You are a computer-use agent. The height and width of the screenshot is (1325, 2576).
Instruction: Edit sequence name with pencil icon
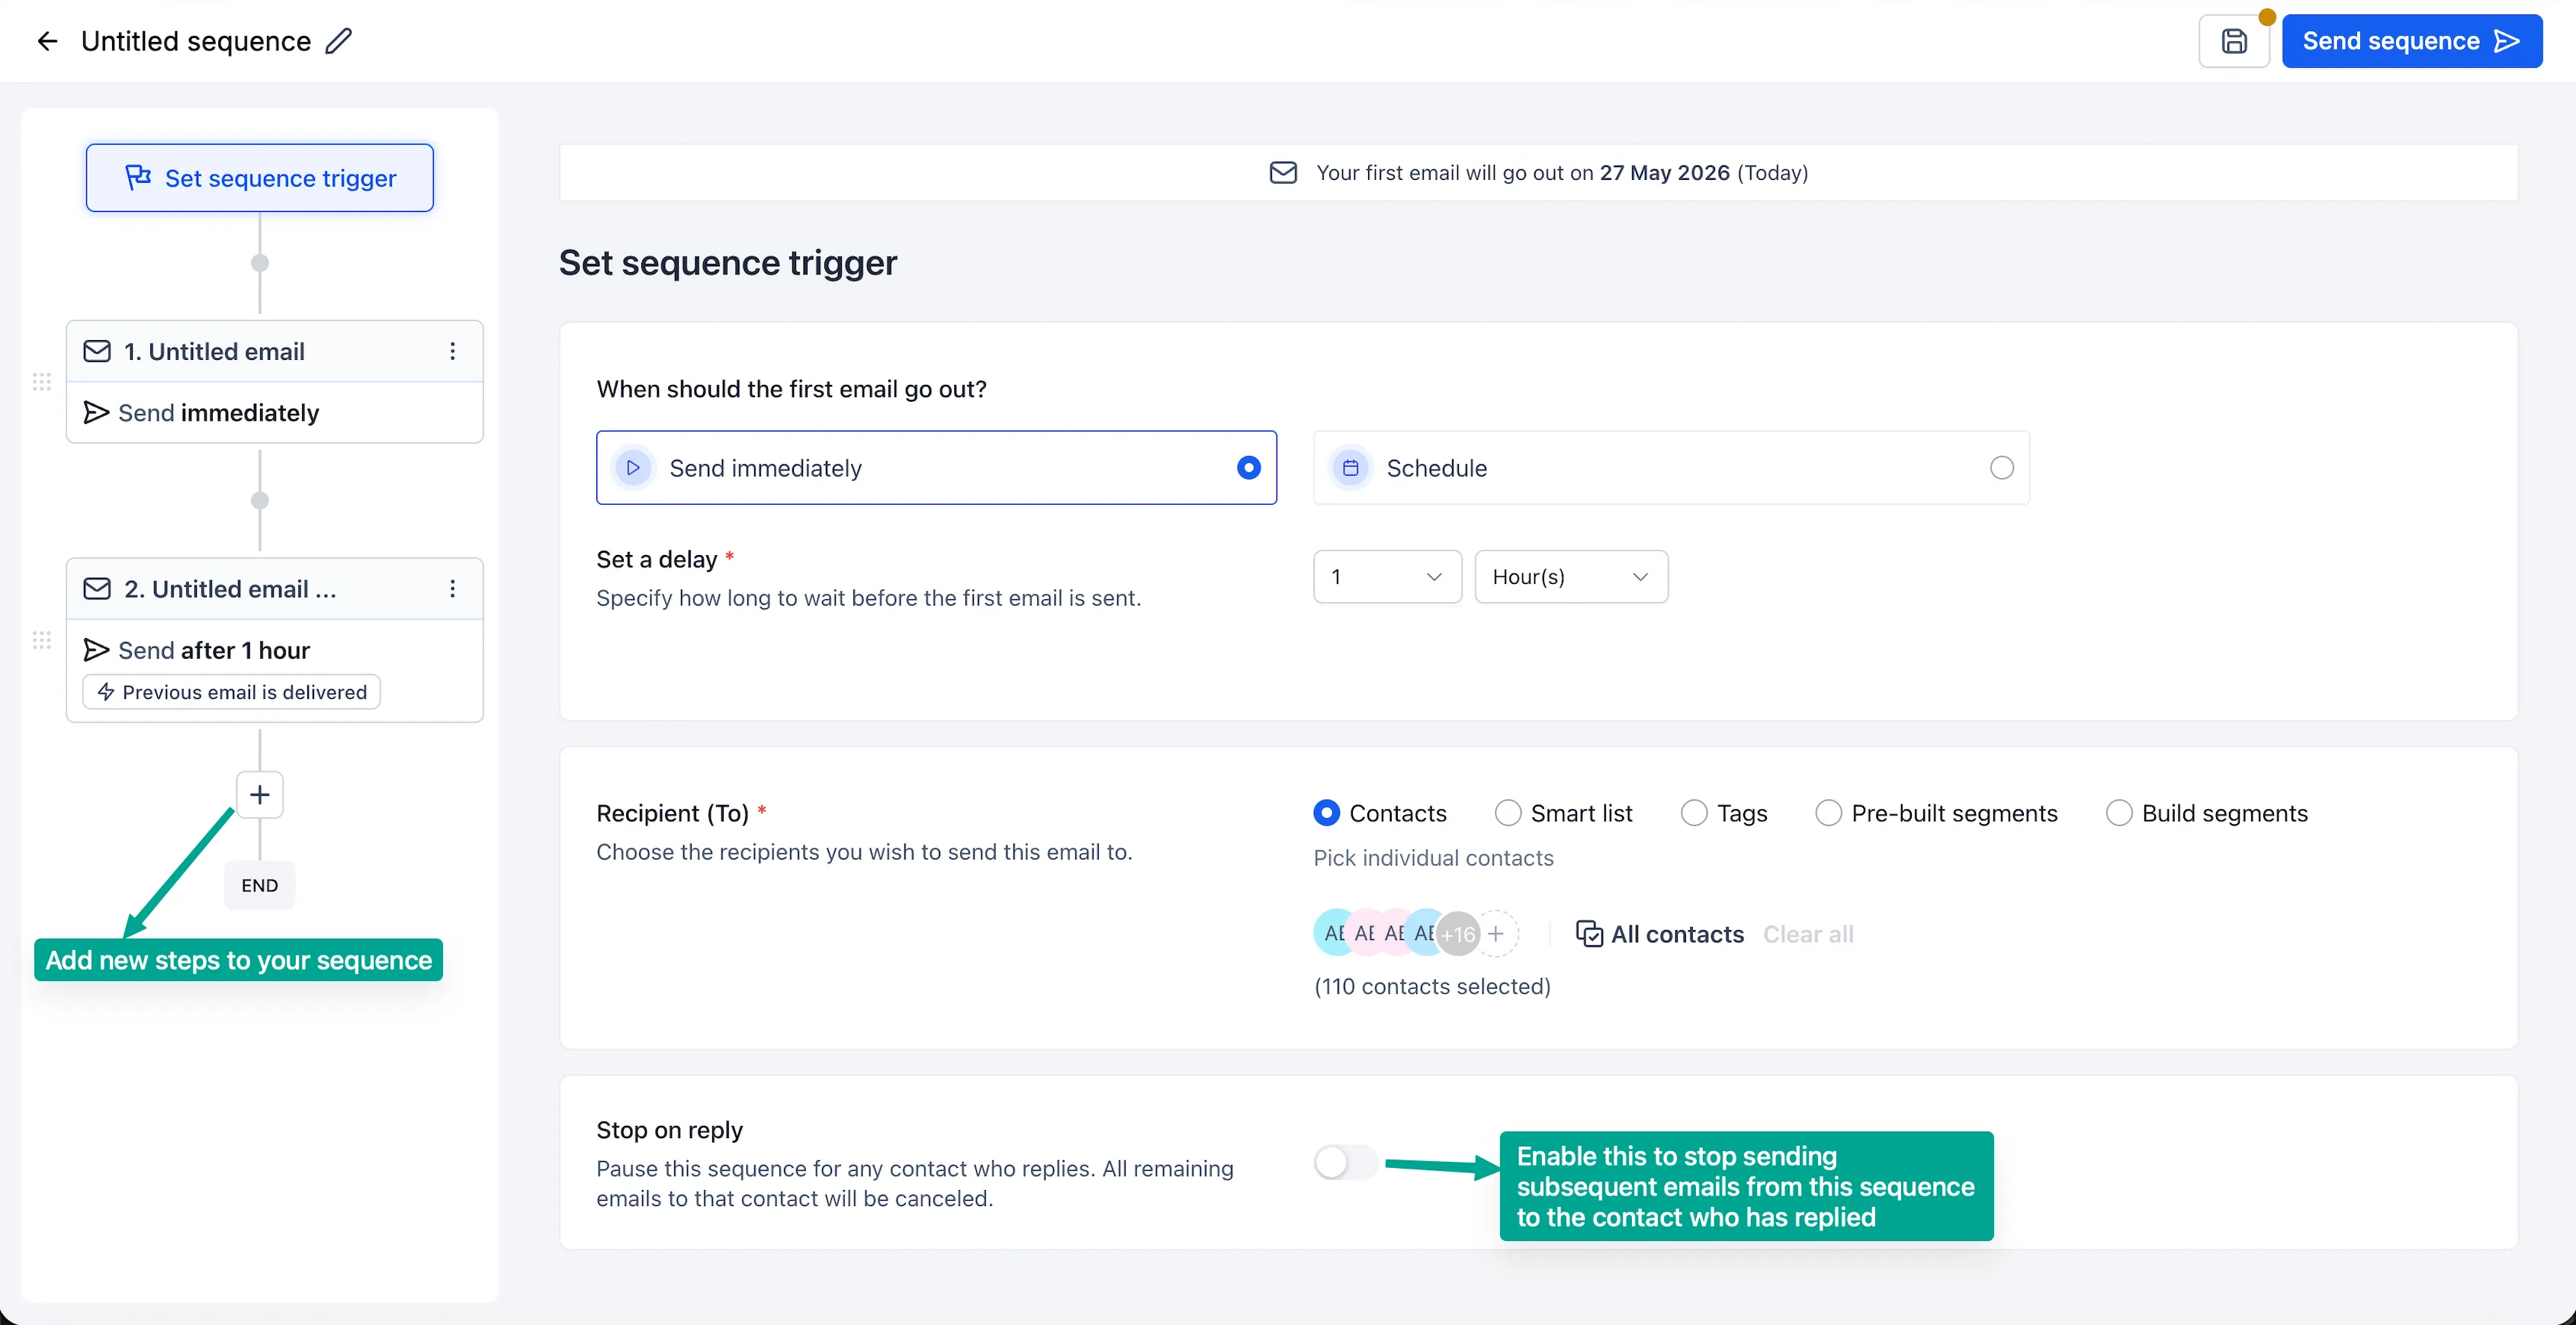pos(339,41)
